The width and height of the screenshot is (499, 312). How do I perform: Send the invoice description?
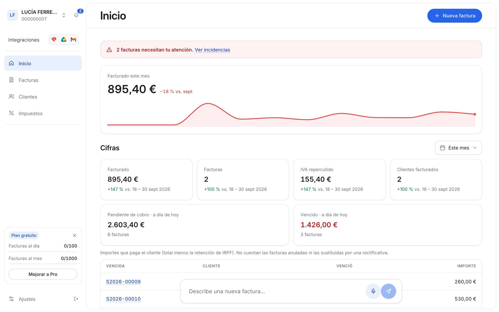point(389,291)
